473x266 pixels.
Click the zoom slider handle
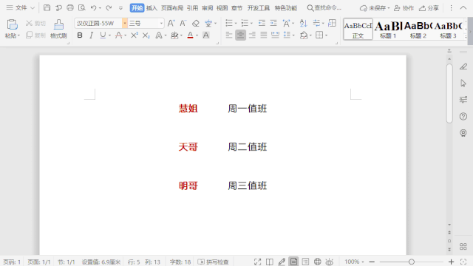tap(412, 262)
